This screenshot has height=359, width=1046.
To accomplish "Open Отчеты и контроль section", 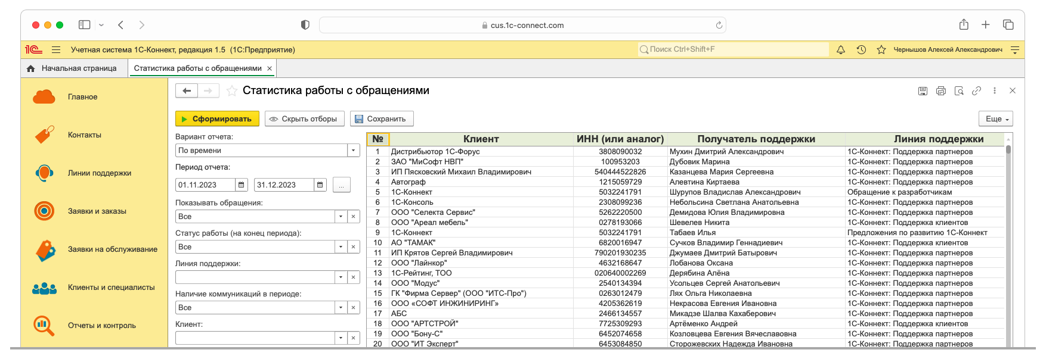I will pos(101,326).
